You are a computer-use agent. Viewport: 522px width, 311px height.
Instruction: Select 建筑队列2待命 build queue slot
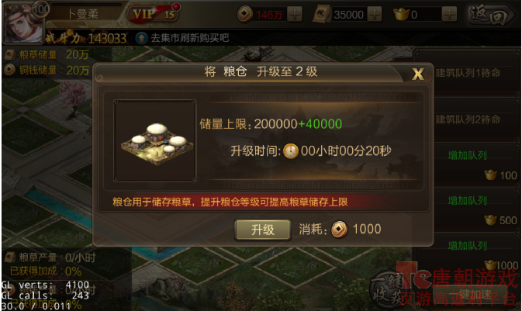pyautogui.click(x=468, y=119)
